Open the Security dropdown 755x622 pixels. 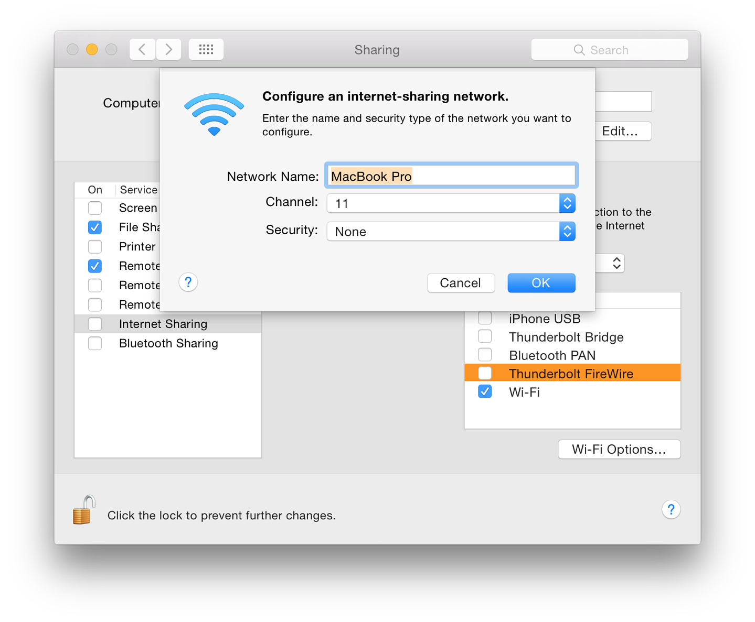point(451,232)
